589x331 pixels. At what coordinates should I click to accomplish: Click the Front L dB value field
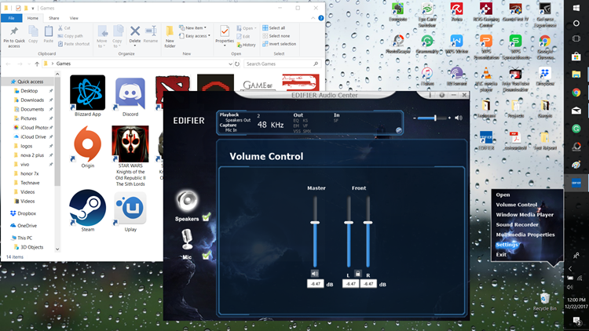(x=350, y=284)
